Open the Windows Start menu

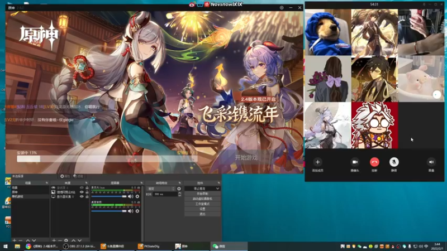[x=6, y=247]
